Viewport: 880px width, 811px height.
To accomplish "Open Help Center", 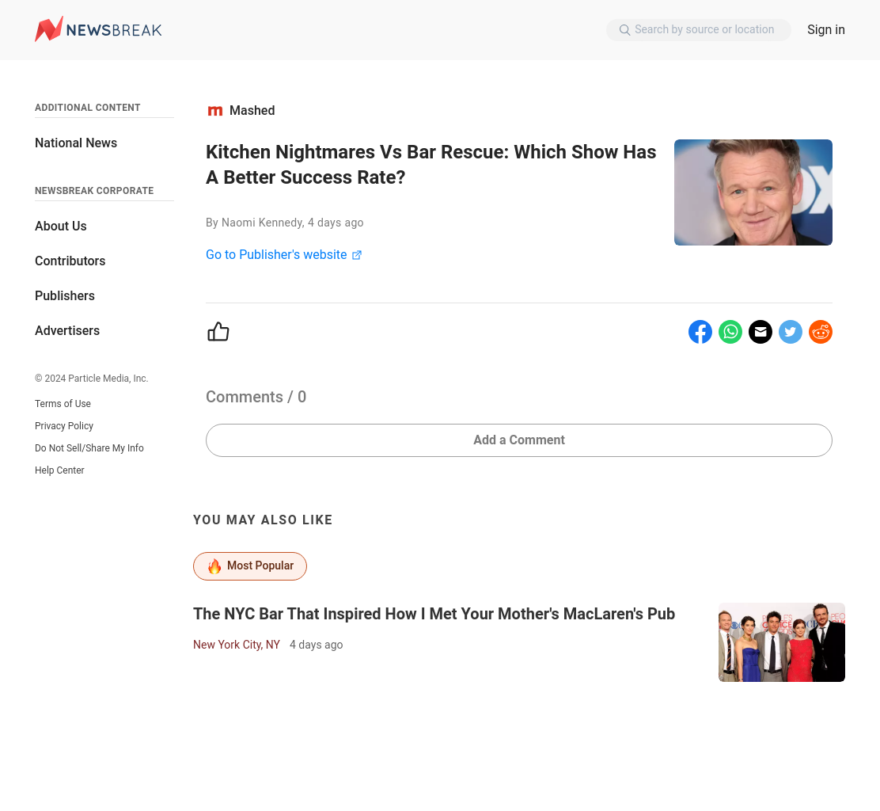I will click(59, 470).
